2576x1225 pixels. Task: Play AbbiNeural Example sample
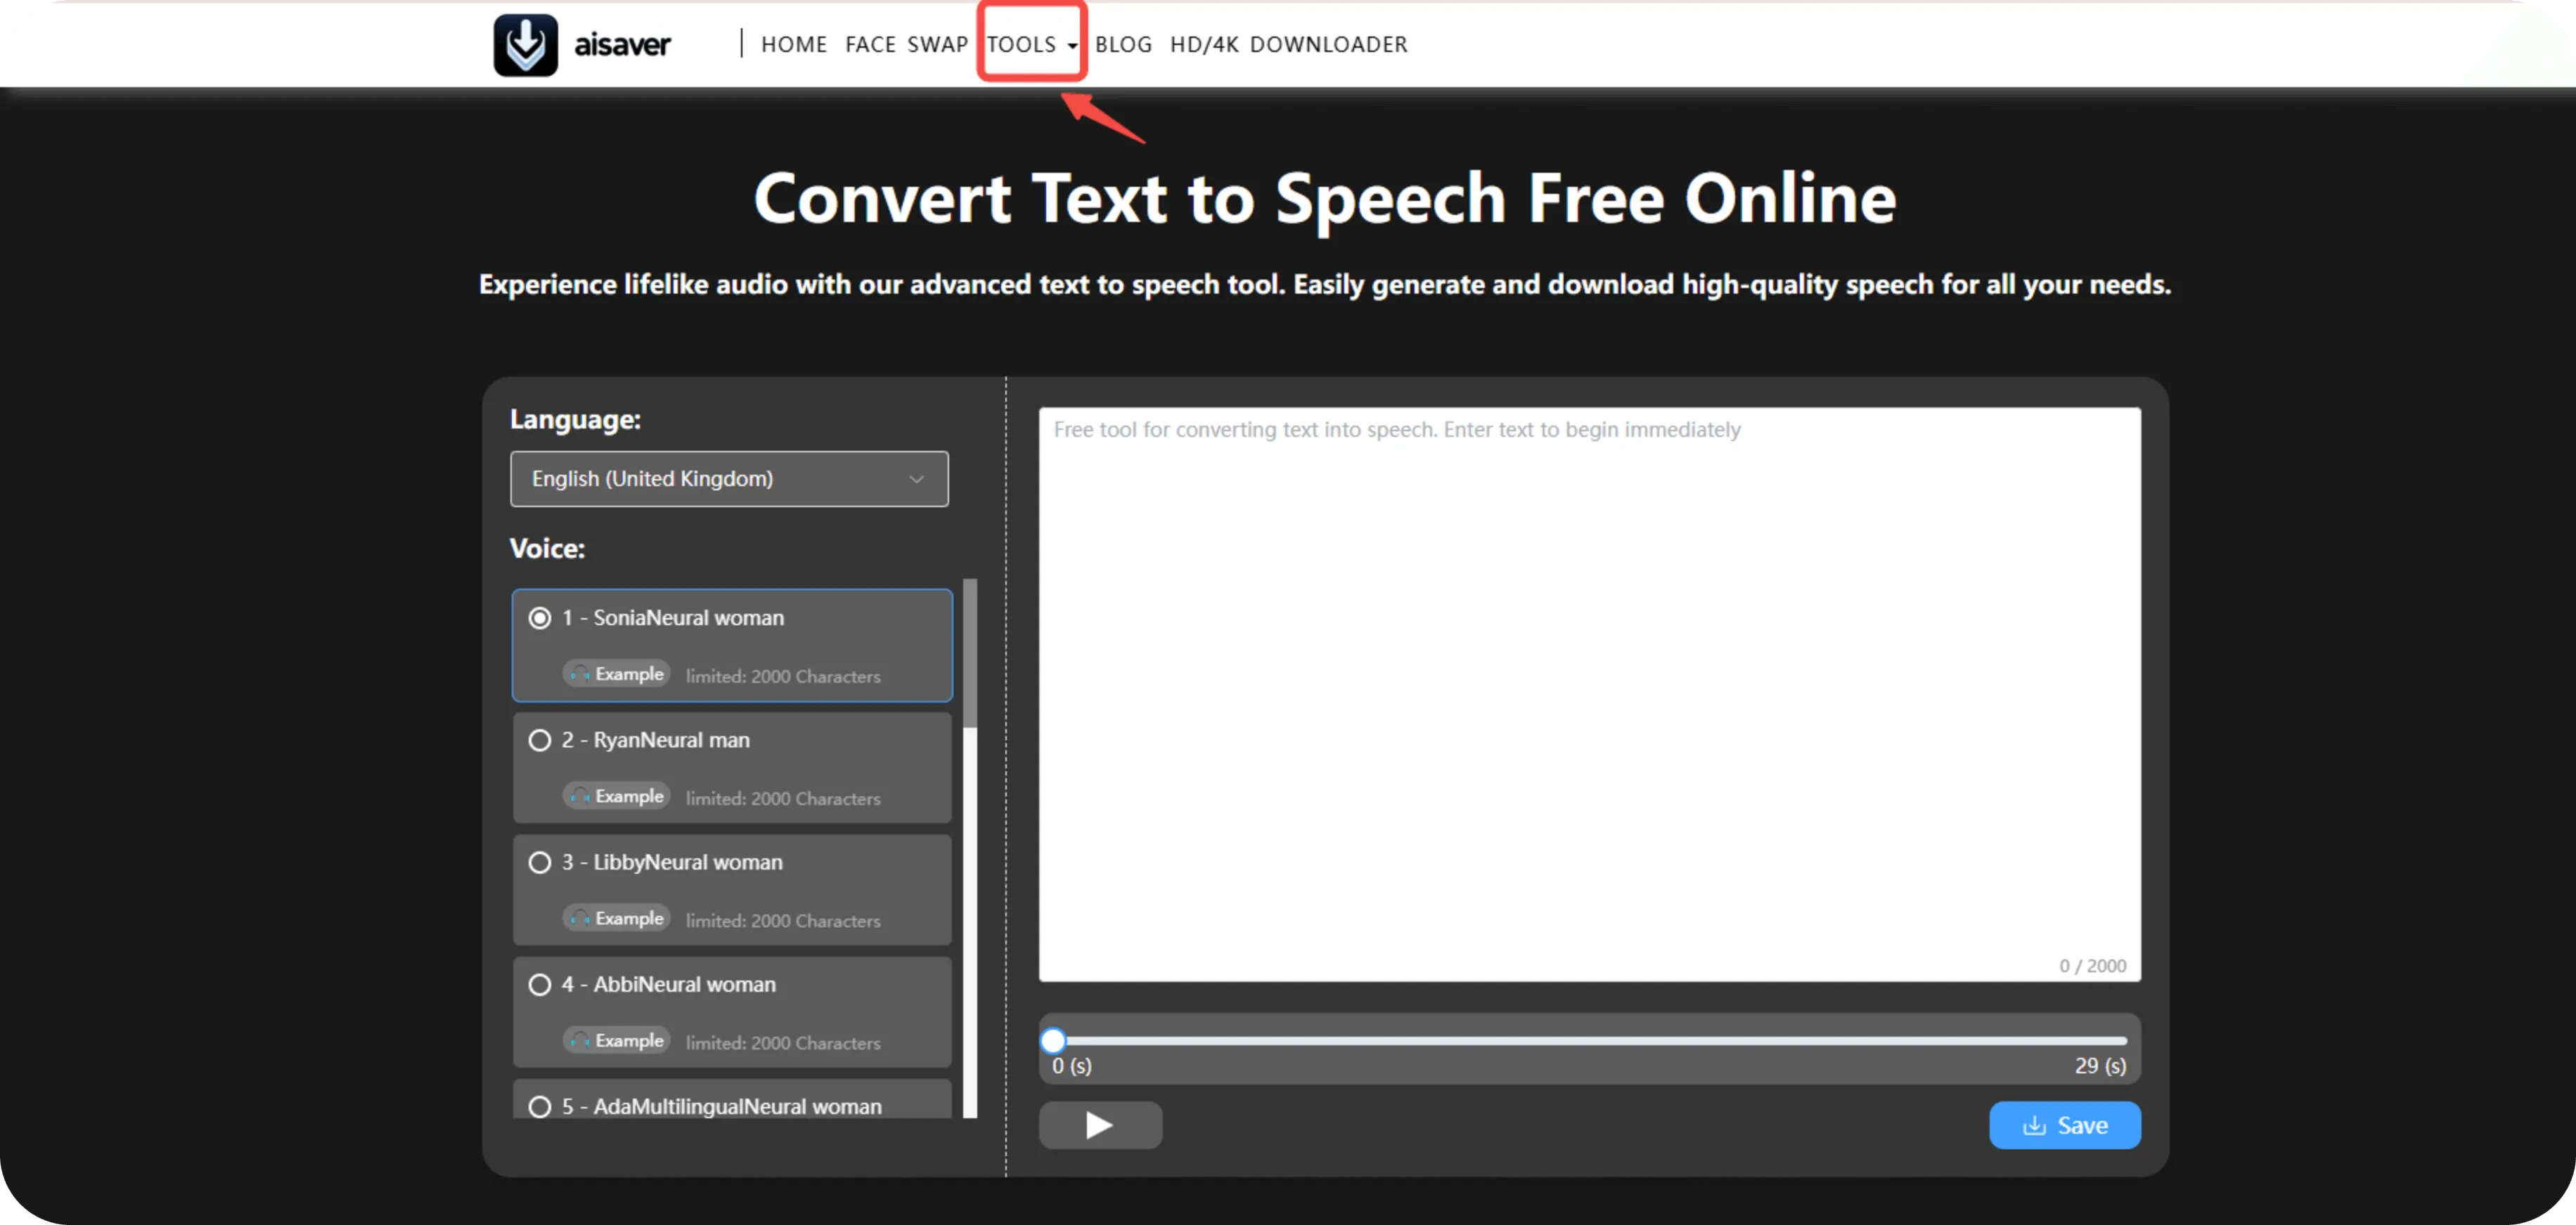616,1040
